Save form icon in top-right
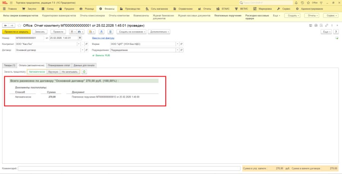The image size is (342, 174). click(310, 25)
